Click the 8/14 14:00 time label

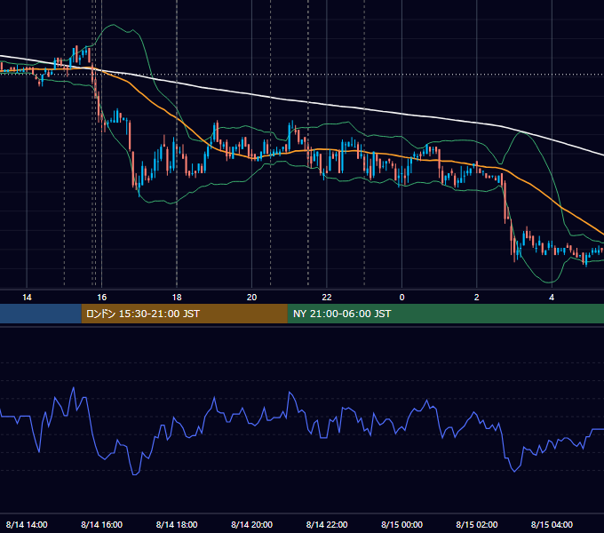click(x=27, y=524)
